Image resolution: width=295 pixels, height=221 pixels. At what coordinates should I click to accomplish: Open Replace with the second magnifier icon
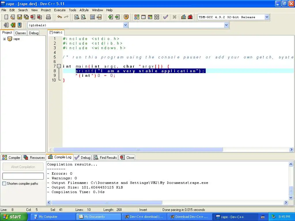click(x=84, y=17)
